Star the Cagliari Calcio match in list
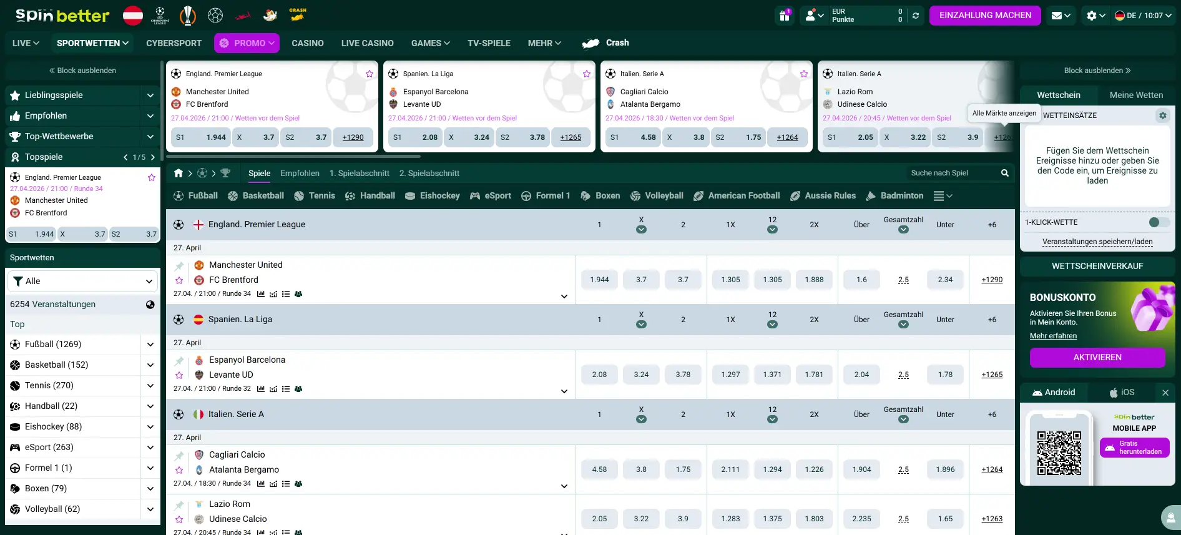 click(179, 470)
